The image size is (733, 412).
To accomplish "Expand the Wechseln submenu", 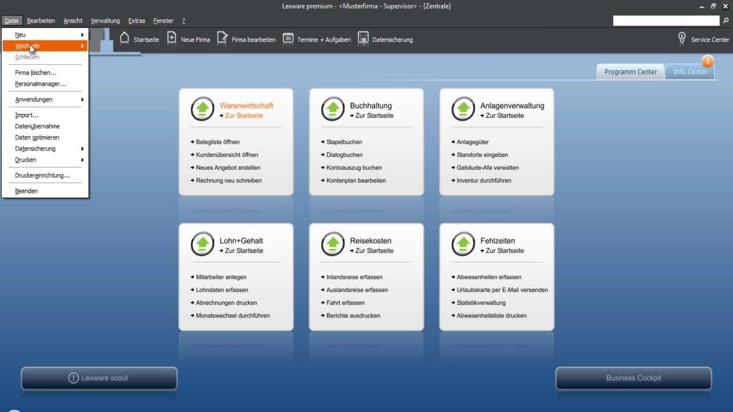I will (x=45, y=46).
